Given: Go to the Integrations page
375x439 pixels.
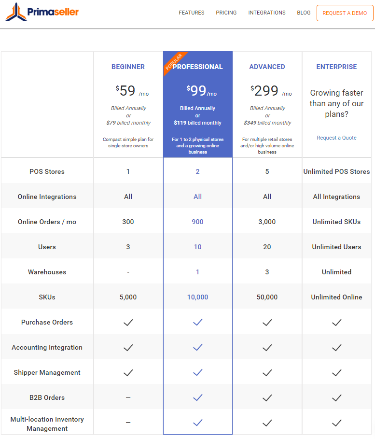Looking at the screenshot, I should click(x=267, y=13).
